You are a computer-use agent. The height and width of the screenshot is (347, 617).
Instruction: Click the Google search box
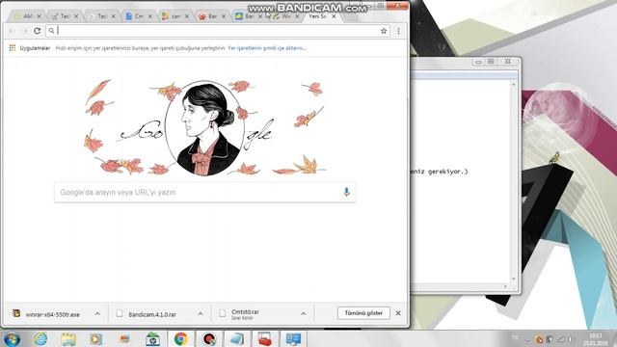click(205, 192)
